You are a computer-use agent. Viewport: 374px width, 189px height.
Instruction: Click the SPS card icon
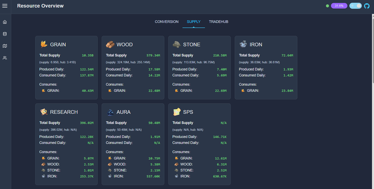(x=177, y=112)
